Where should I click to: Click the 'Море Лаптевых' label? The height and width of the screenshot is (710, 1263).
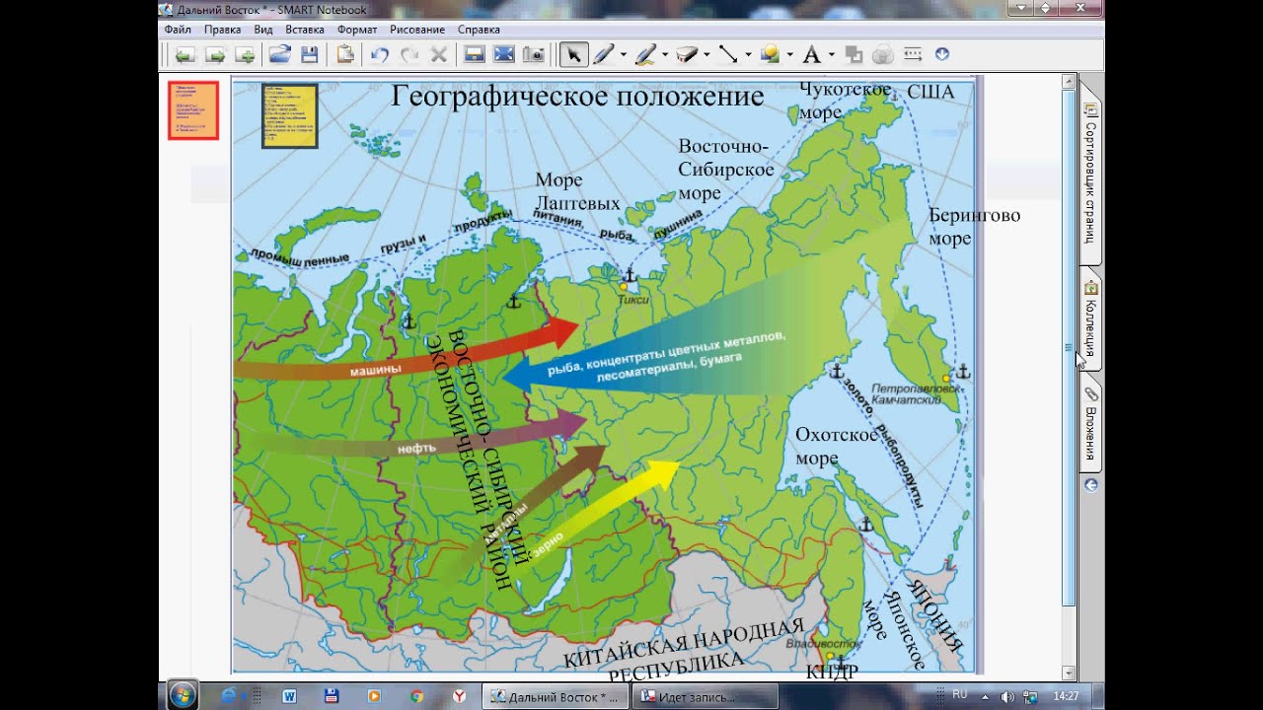tap(577, 191)
